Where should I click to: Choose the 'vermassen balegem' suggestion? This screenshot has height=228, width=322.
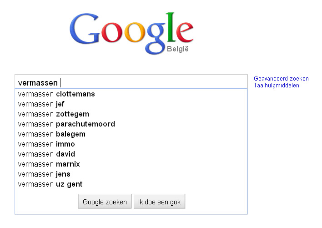click(51, 134)
